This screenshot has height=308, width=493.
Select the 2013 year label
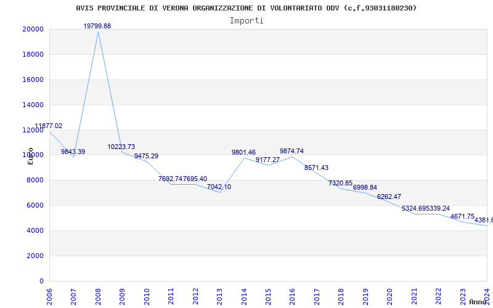219,296
